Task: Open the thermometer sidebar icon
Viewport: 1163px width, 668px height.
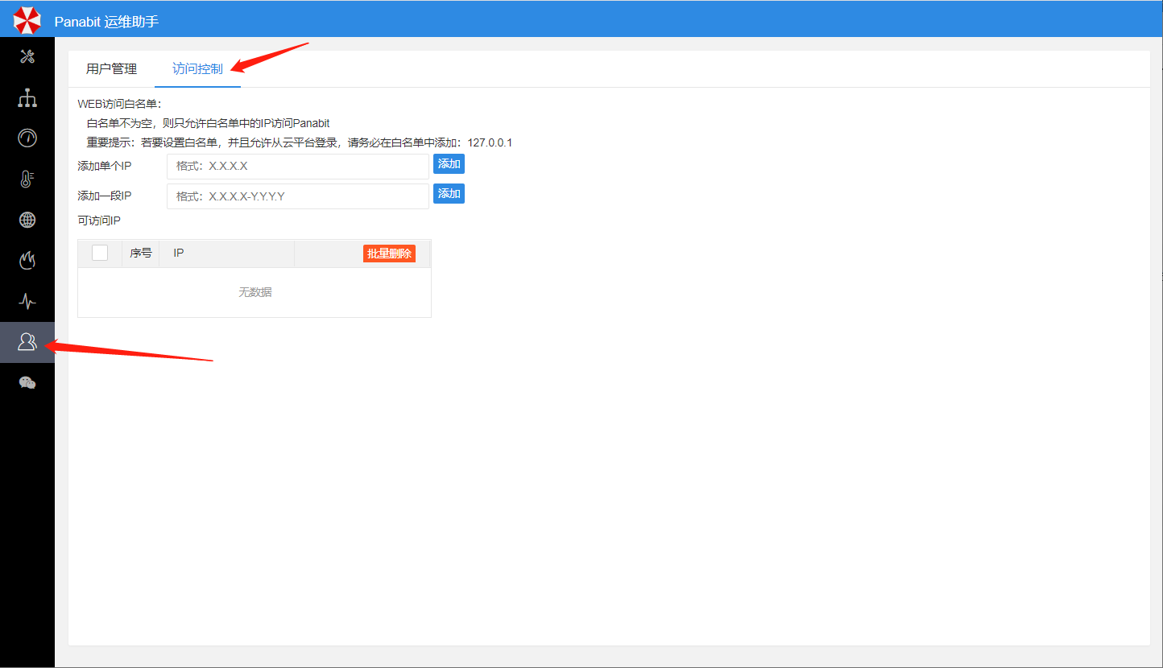Action: pos(27,179)
